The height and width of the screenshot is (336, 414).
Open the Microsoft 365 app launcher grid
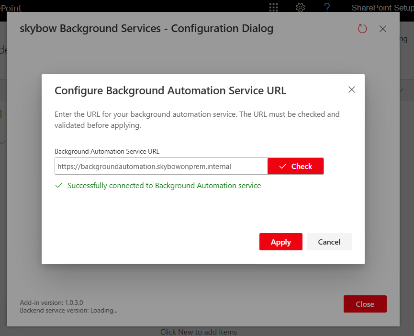273,7
